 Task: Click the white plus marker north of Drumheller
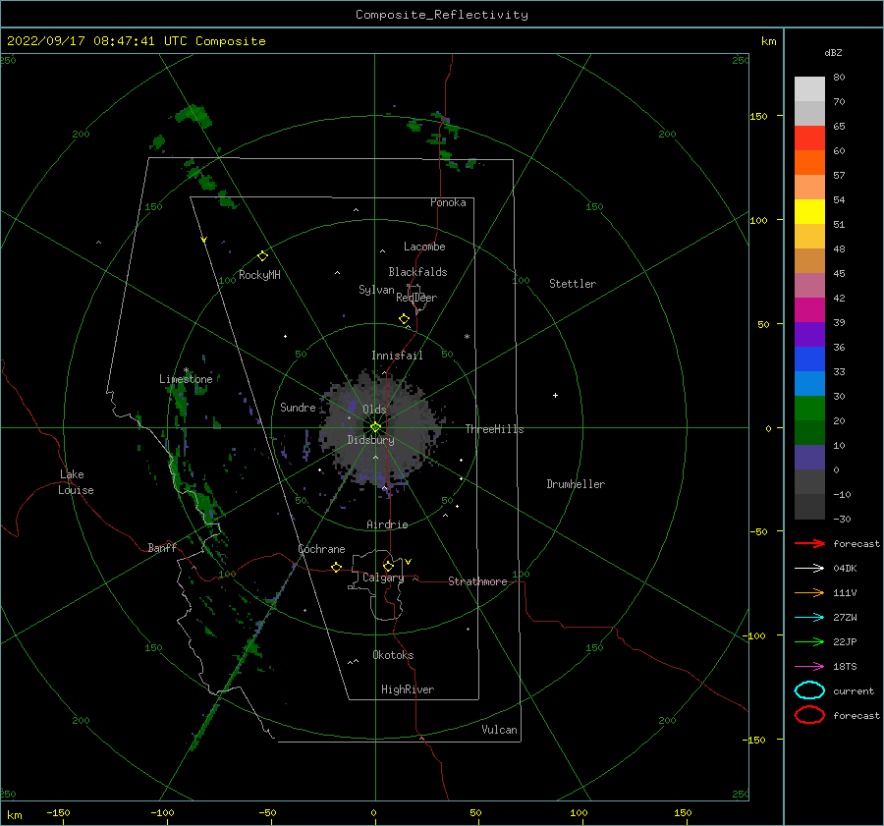click(555, 395)
